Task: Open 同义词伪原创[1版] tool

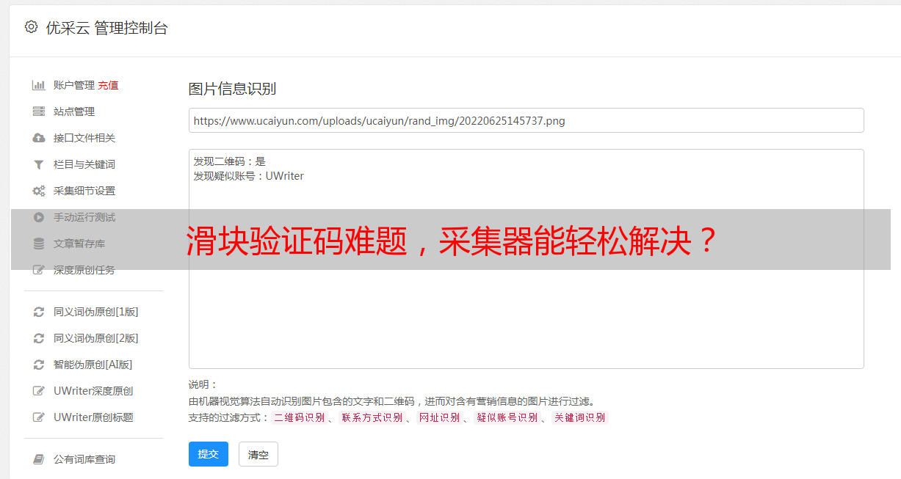Action: [x=96, y=312]
